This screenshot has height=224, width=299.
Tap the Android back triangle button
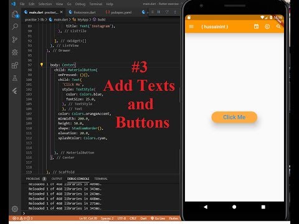(x=206, y=207)
